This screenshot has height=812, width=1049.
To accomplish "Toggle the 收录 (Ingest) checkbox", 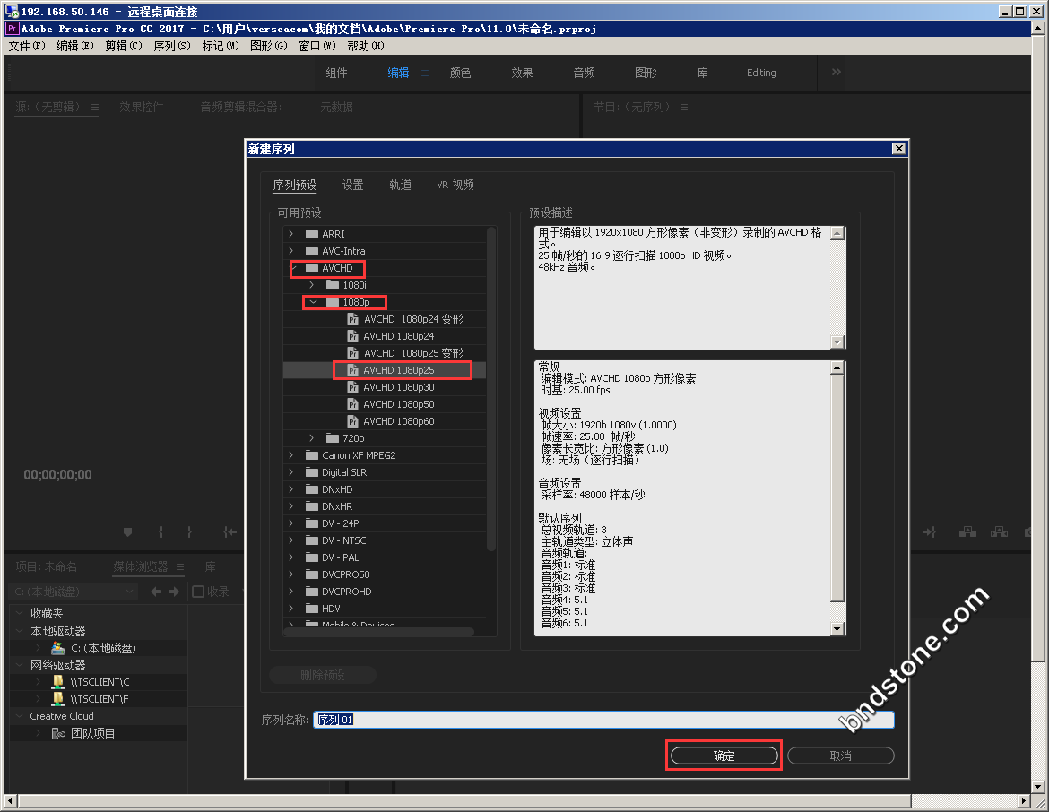I will click(x=198, y=592).
